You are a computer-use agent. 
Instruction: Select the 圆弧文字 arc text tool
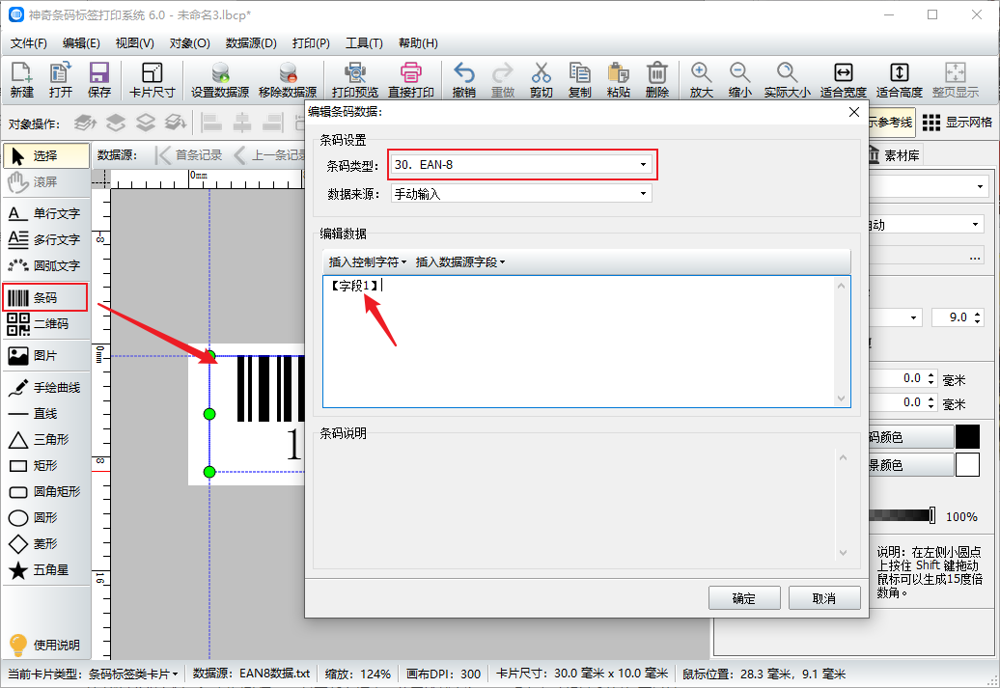point(45,266)
